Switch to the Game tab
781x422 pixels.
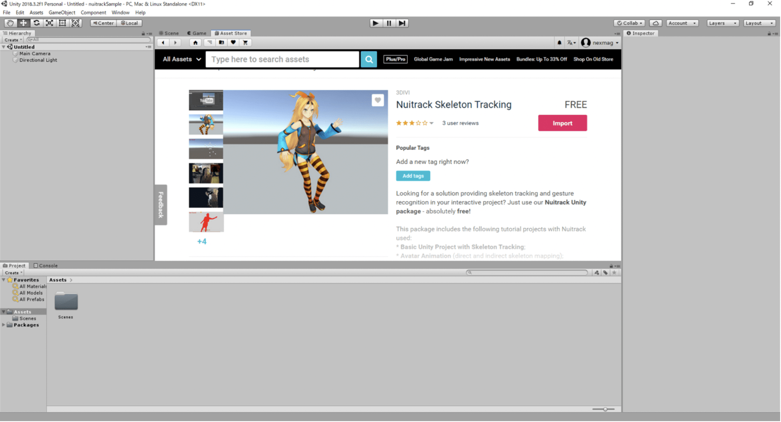pos(197,33)
